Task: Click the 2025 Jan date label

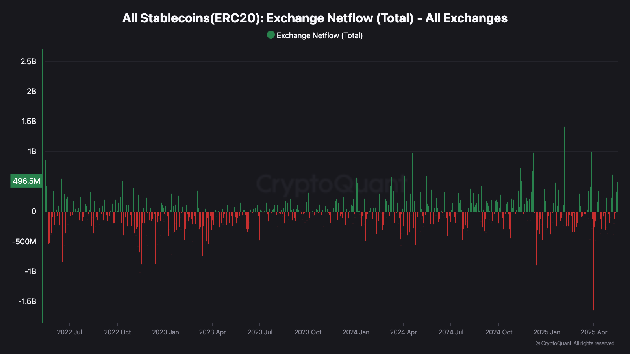Action: pos(547,332)
